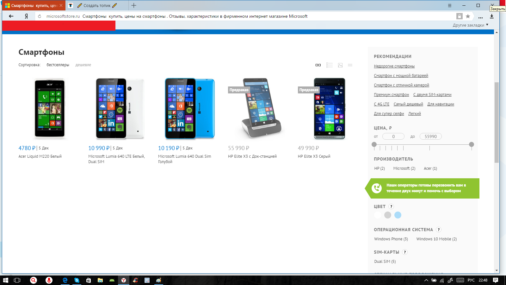
Task: Open 'HP Elite X3 с Док-станцией' product link
Action: 252,156
